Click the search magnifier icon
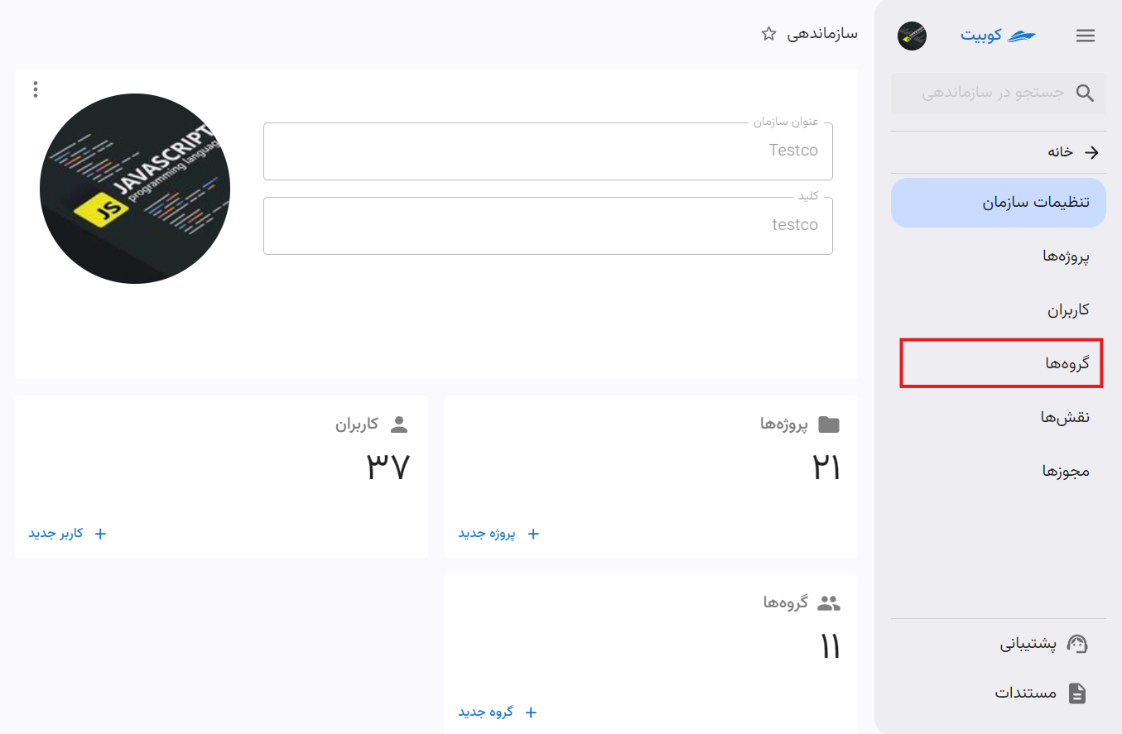 (1085, 93)
